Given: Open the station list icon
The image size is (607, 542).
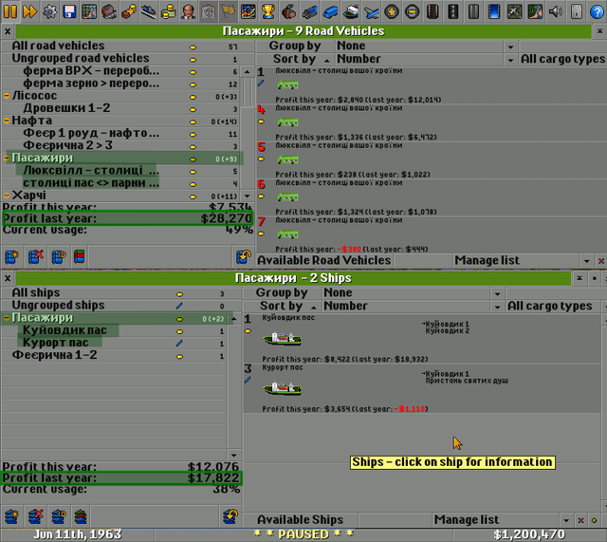Looking at the screenshot, I should pos(149,10).
